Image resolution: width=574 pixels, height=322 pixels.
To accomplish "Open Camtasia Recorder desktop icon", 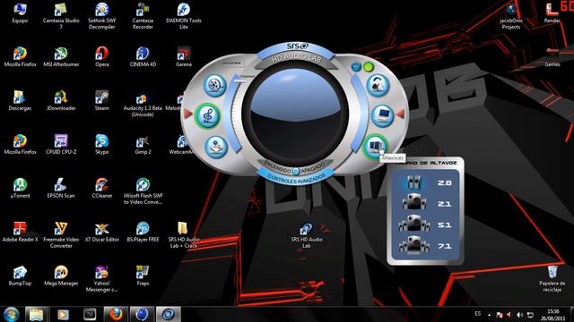I will pyautogui.click(x=143, y=16).
